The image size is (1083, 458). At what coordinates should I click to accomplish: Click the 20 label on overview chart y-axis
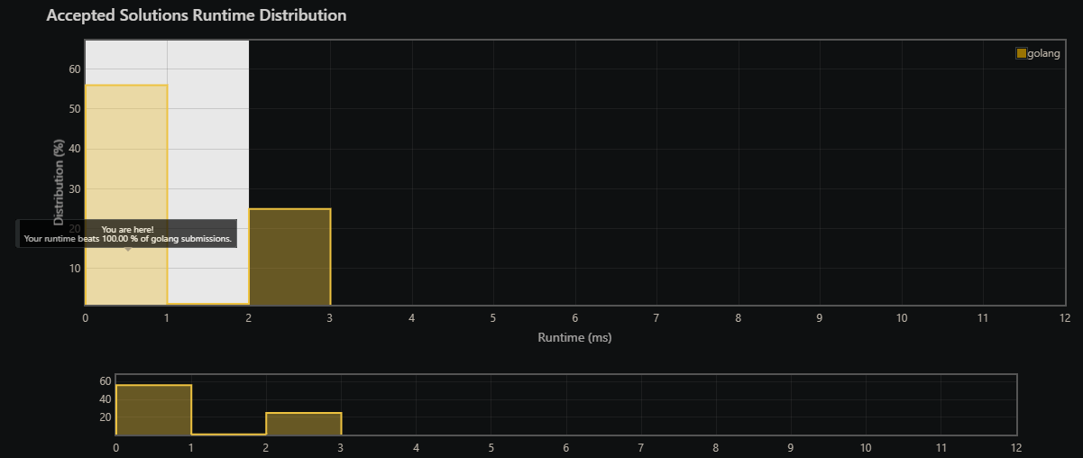(106, 417)
